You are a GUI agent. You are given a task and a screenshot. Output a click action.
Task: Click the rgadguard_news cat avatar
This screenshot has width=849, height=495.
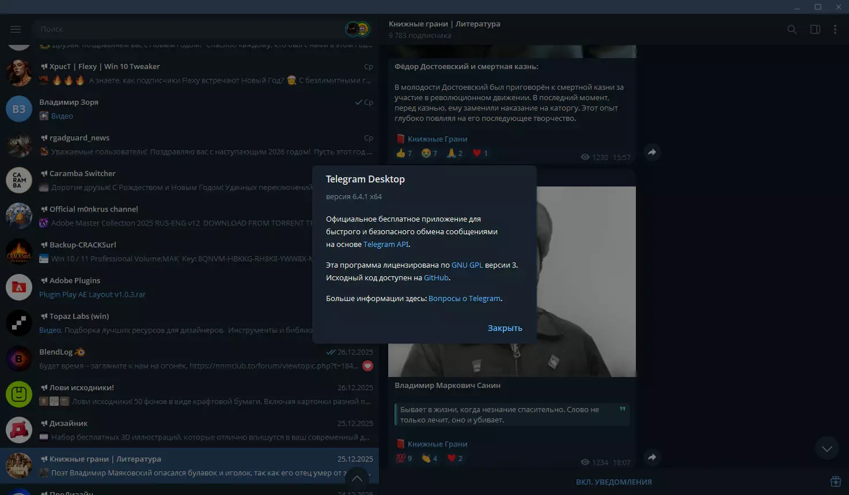pos(19,144)
